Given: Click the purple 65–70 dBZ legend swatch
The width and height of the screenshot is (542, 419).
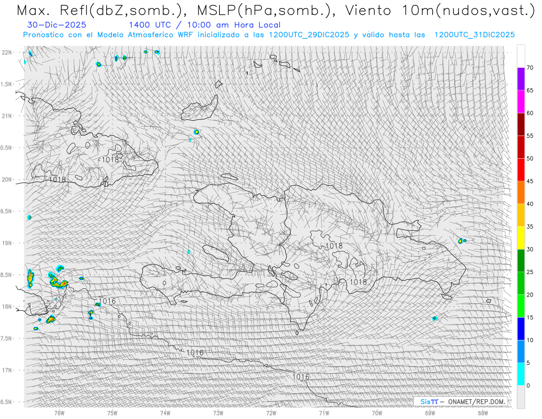Looking at the screenshot, I should [x=521, y=79].
